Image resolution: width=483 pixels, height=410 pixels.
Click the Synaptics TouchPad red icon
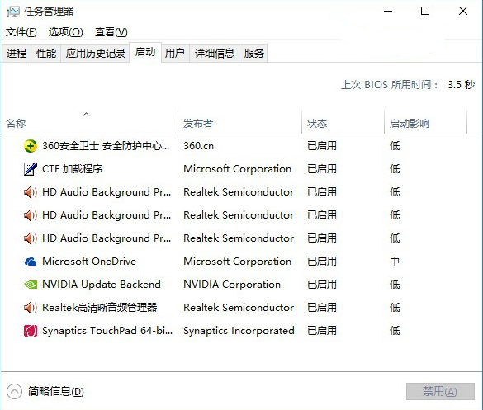31,331
